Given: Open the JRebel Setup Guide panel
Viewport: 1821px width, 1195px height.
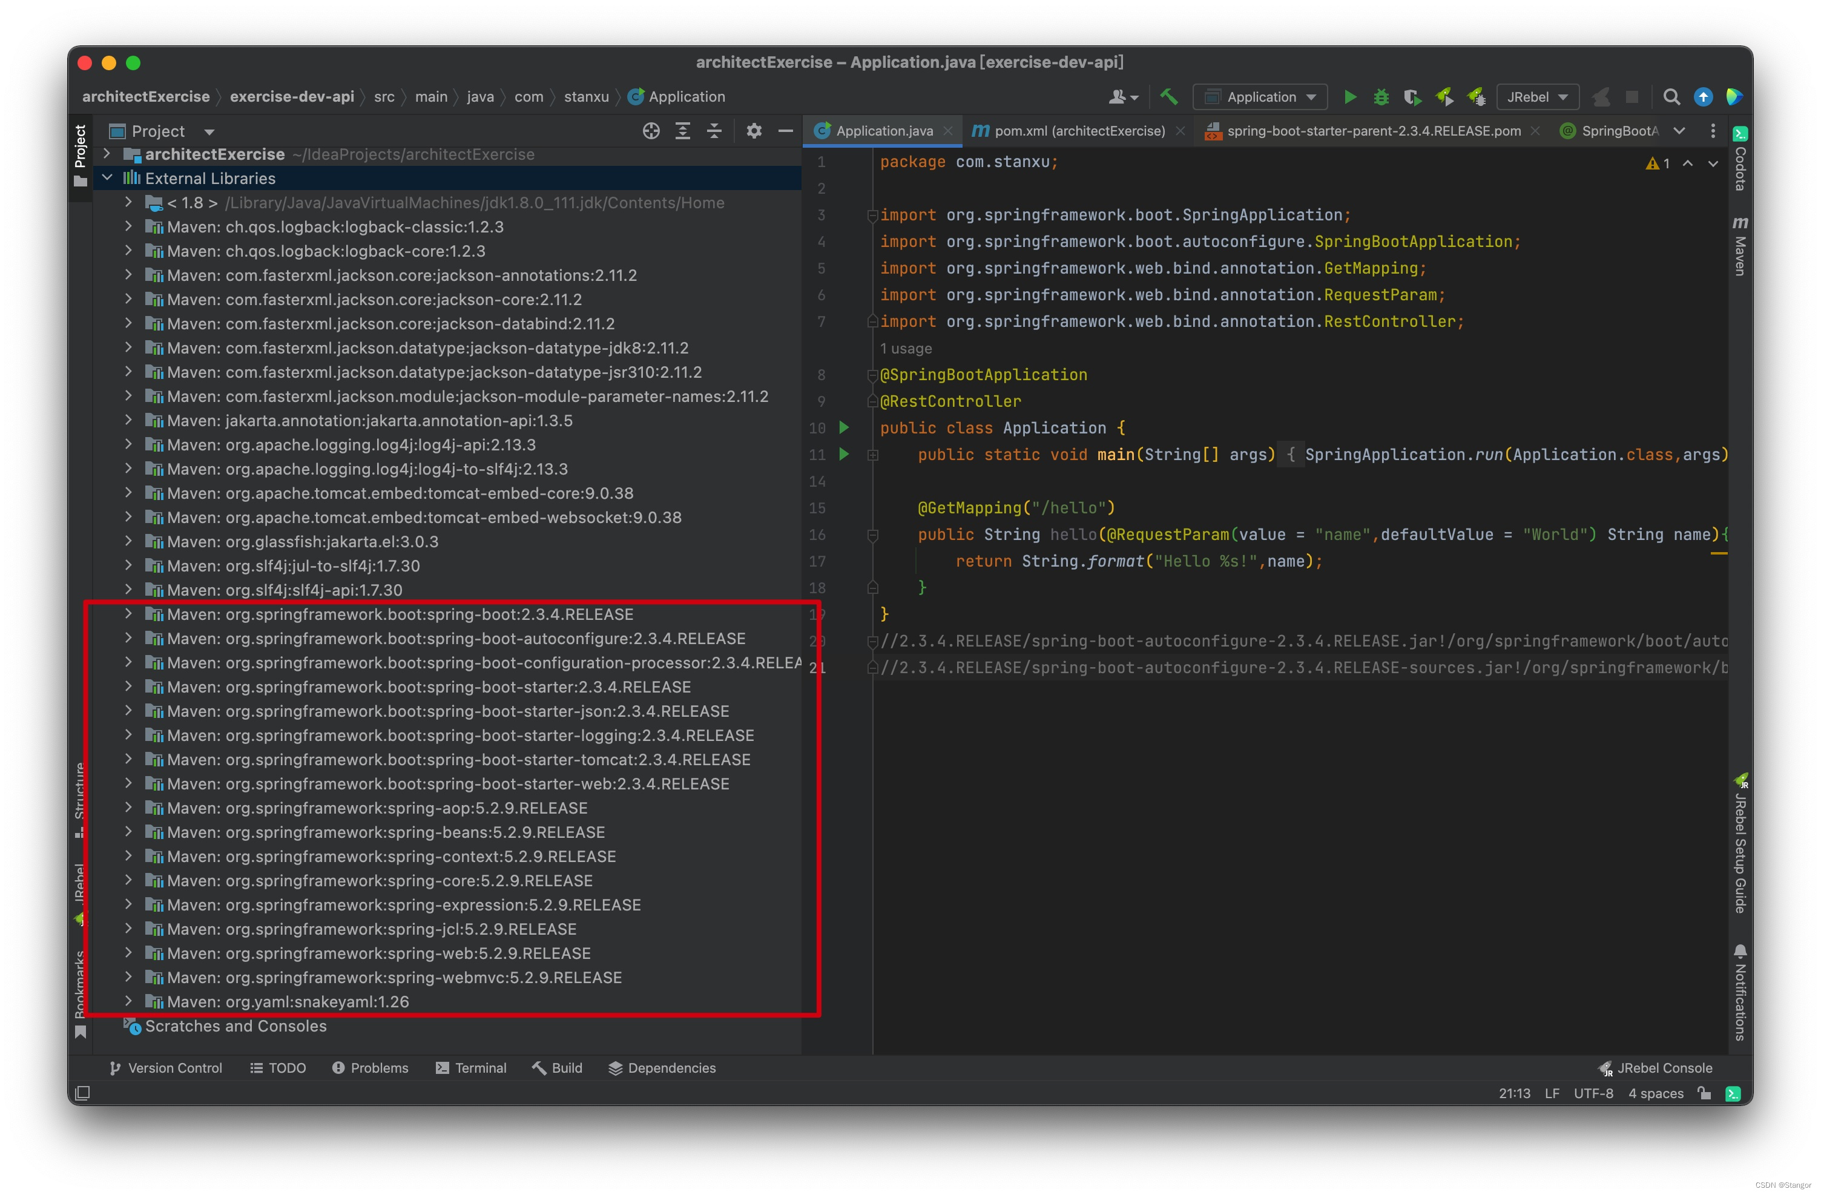Looking at the screenshot, I should 1740,844.
